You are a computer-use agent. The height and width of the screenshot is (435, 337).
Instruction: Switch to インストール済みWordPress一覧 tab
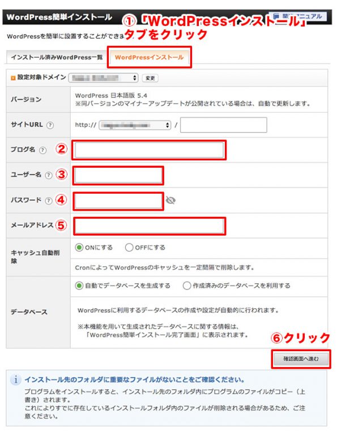click(x=57, y=57)
